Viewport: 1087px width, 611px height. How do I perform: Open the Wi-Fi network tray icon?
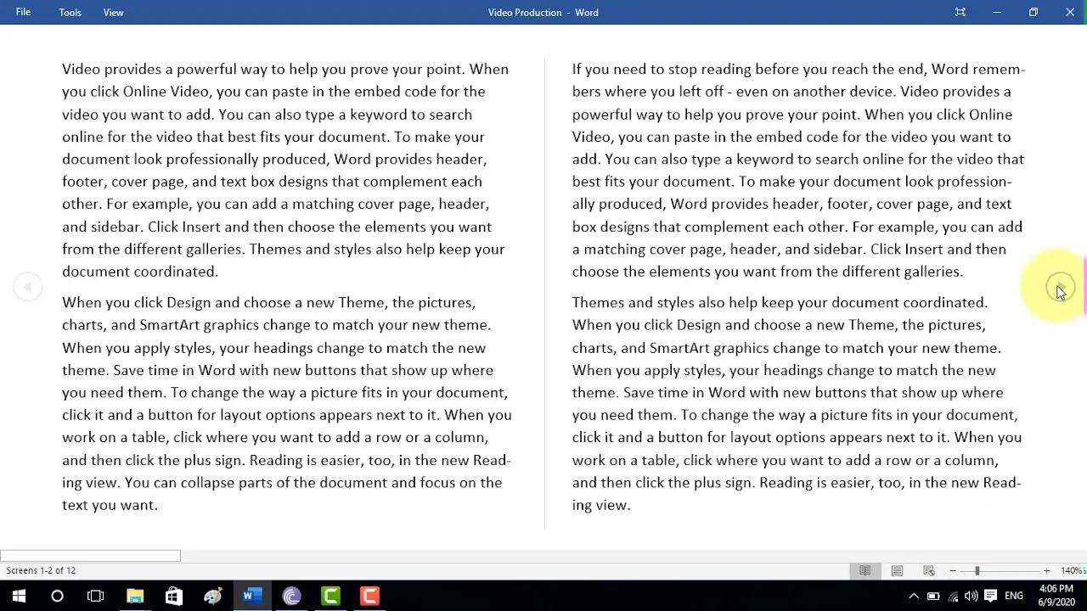point(953,596)
